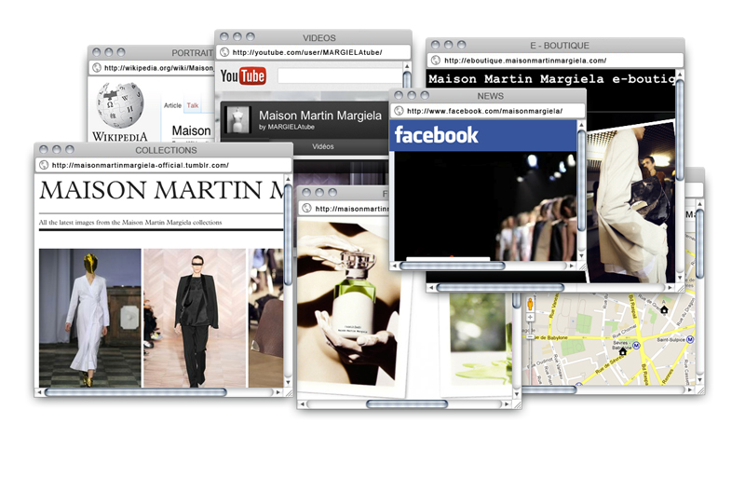Click the Saint-Sulpice metro station marker

(x=690, y=339)
